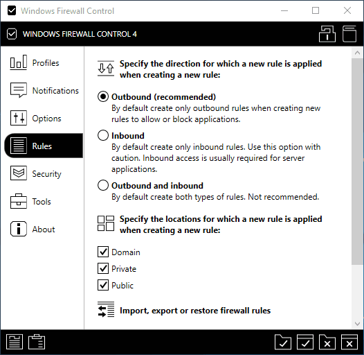
Task: Click the Notifications speech bubble icon
Action: [19, 90]
